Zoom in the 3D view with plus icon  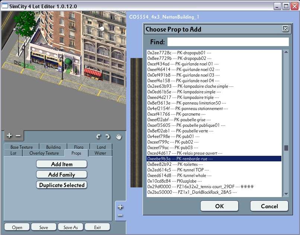coord(9,136)
